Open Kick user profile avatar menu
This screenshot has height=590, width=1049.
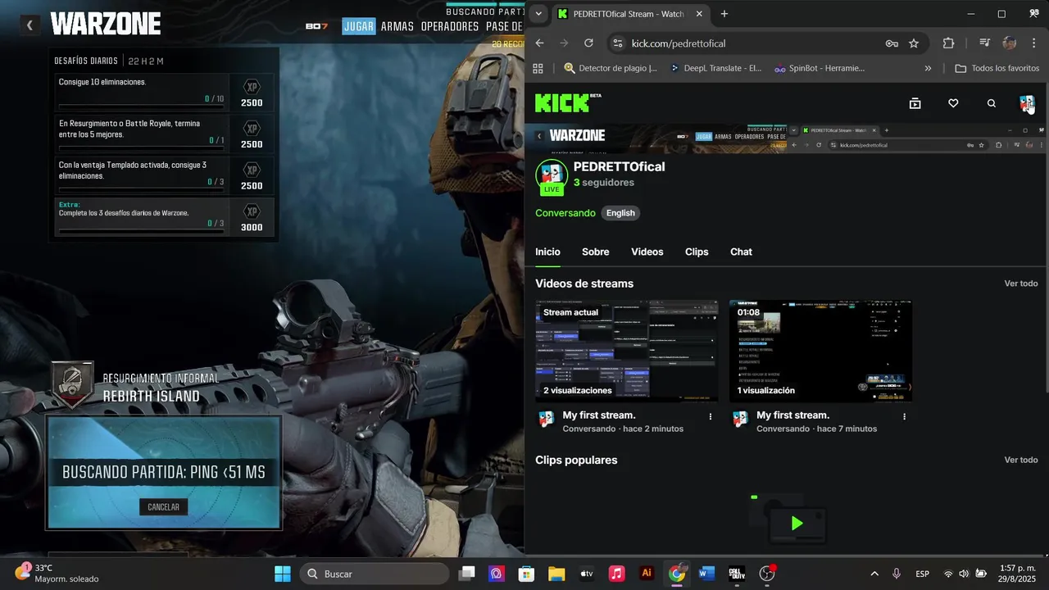tap(1027, 103)
